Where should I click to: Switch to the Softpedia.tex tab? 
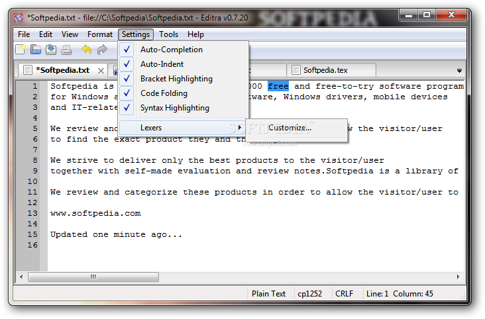tap(331, 70)
